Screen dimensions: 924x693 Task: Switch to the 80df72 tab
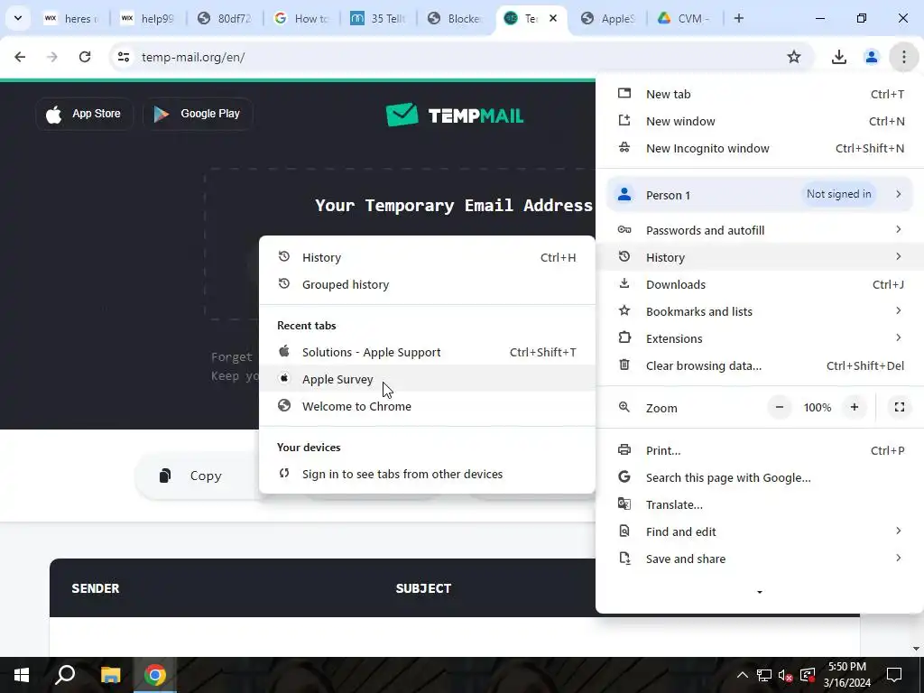[x=225, y=18]
